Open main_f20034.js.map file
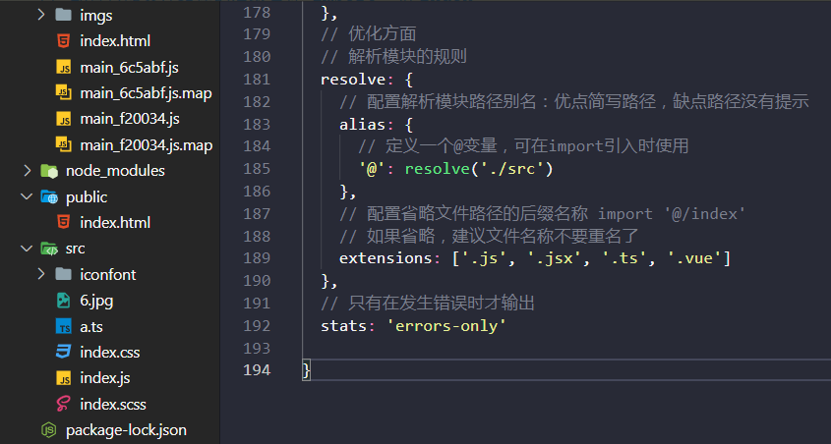The width and height of the screenshot is (831, 444). [x=147, y=145]
